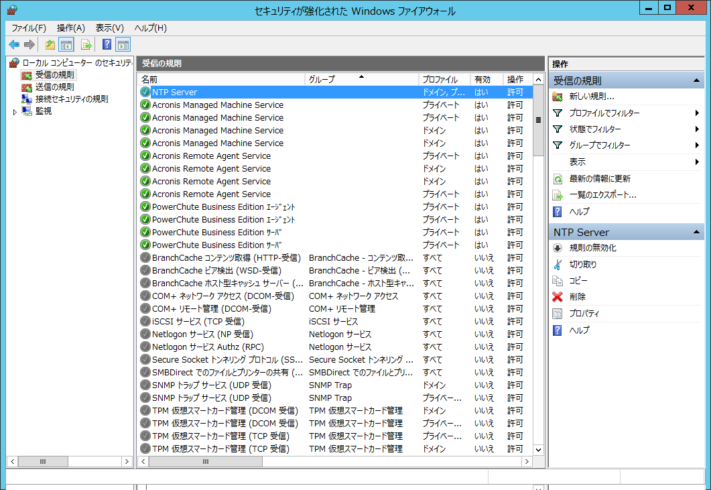Click 切り取り (Cut) scissors action

pos(582,264)
